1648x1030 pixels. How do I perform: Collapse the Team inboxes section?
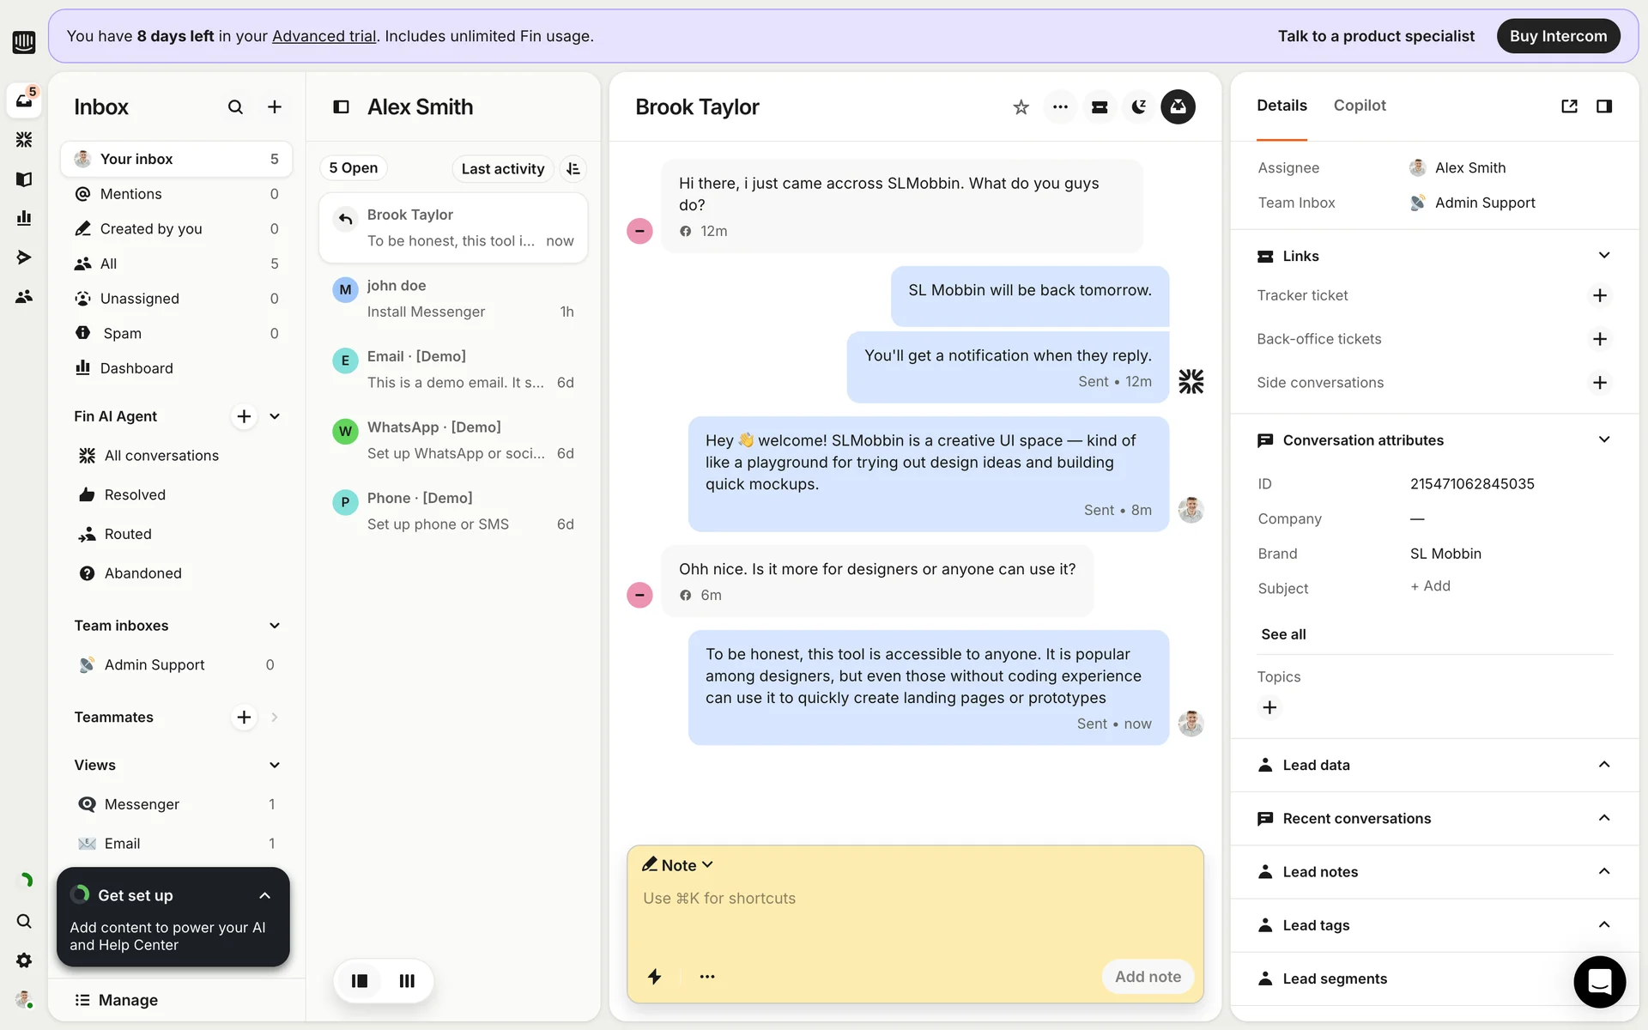coord(275,626)
